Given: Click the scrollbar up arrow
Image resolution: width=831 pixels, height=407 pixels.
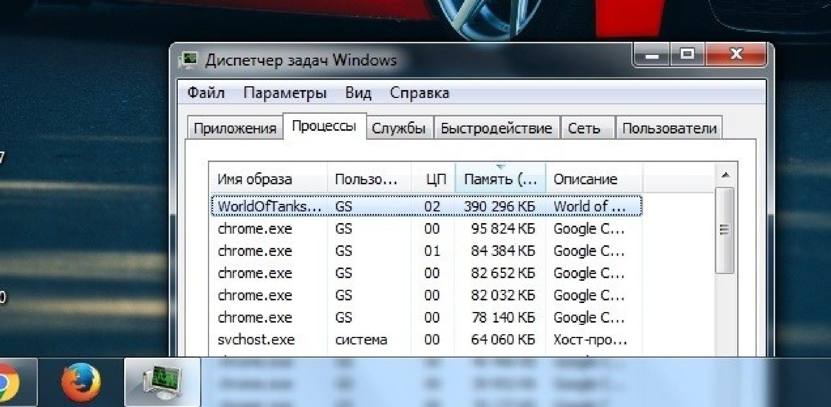Looking at the screenshot, I should coord(725,175).
